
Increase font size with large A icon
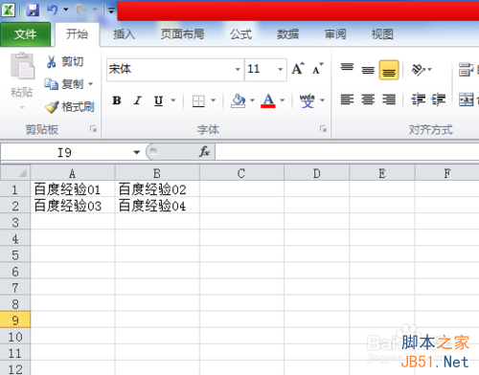[298, 68]
